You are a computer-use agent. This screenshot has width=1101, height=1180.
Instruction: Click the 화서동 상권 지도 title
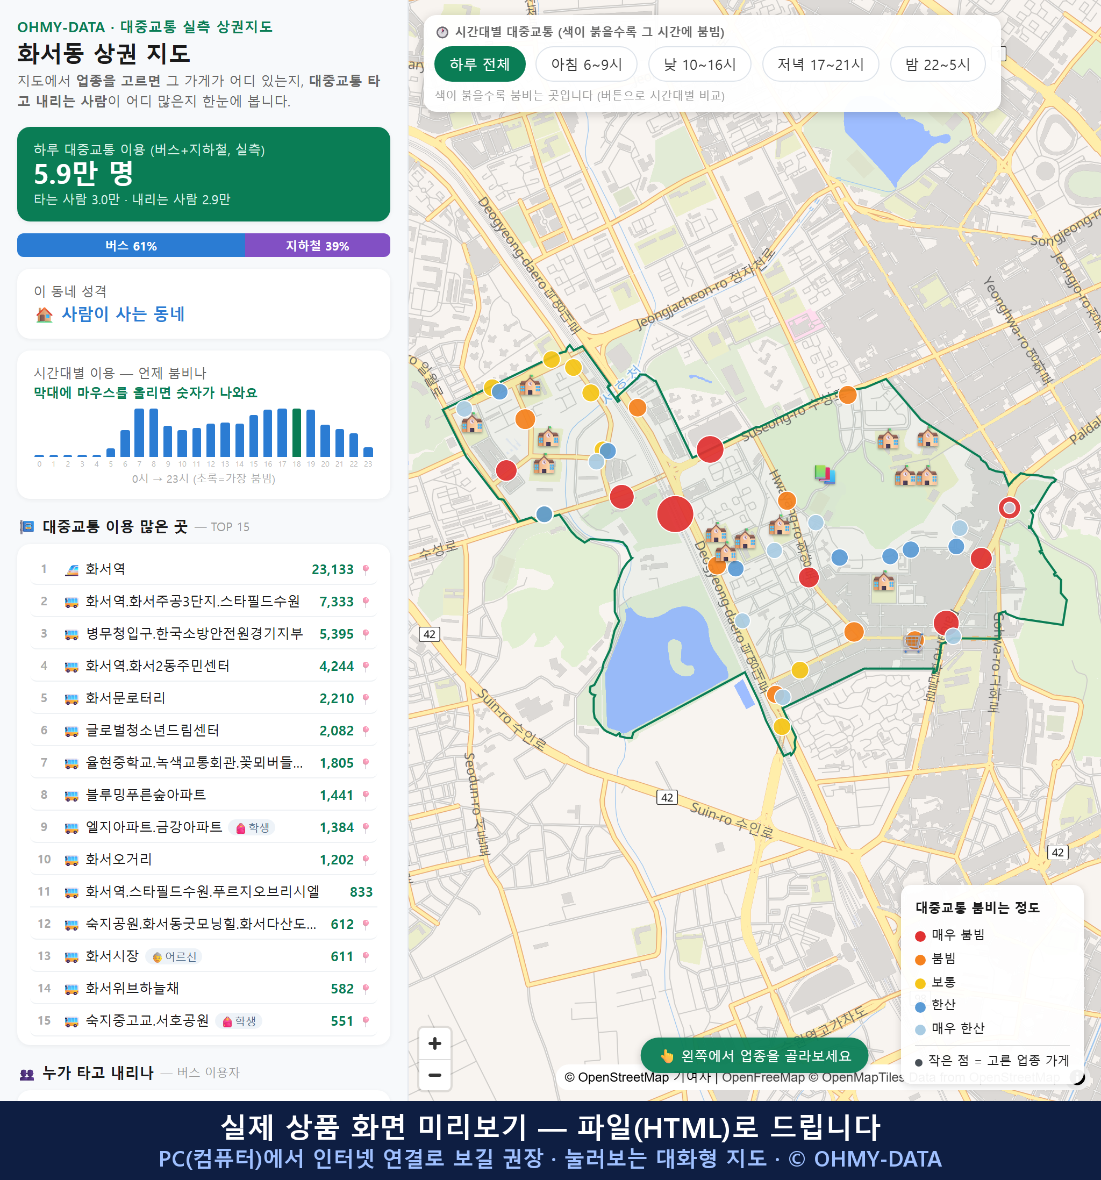point(104,53)
